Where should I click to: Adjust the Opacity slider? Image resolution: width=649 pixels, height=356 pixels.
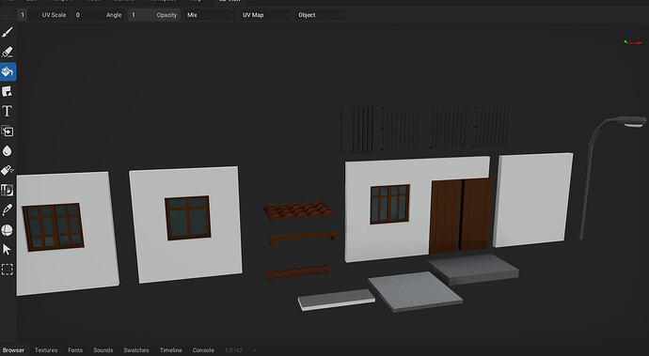tap(154, 15)
